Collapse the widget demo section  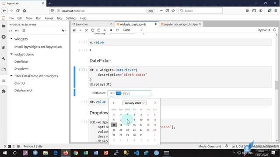click(x=11, y=54)
